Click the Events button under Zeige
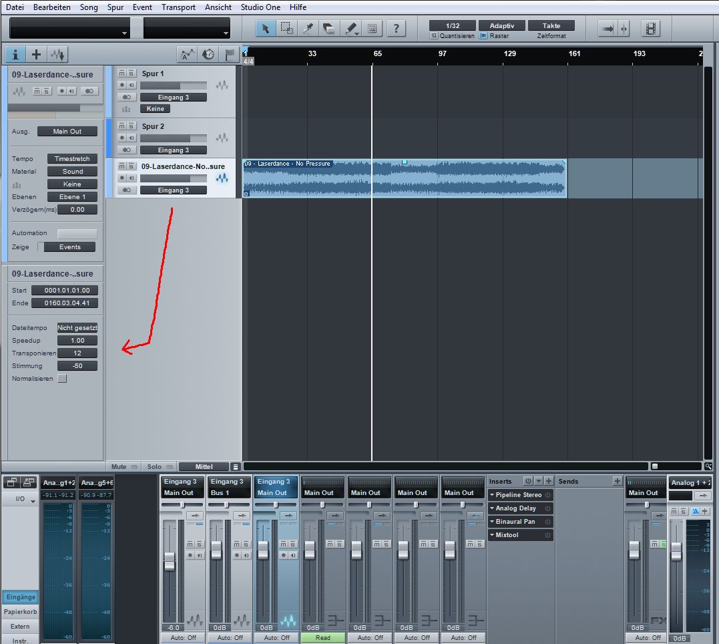 pos(69,247)
